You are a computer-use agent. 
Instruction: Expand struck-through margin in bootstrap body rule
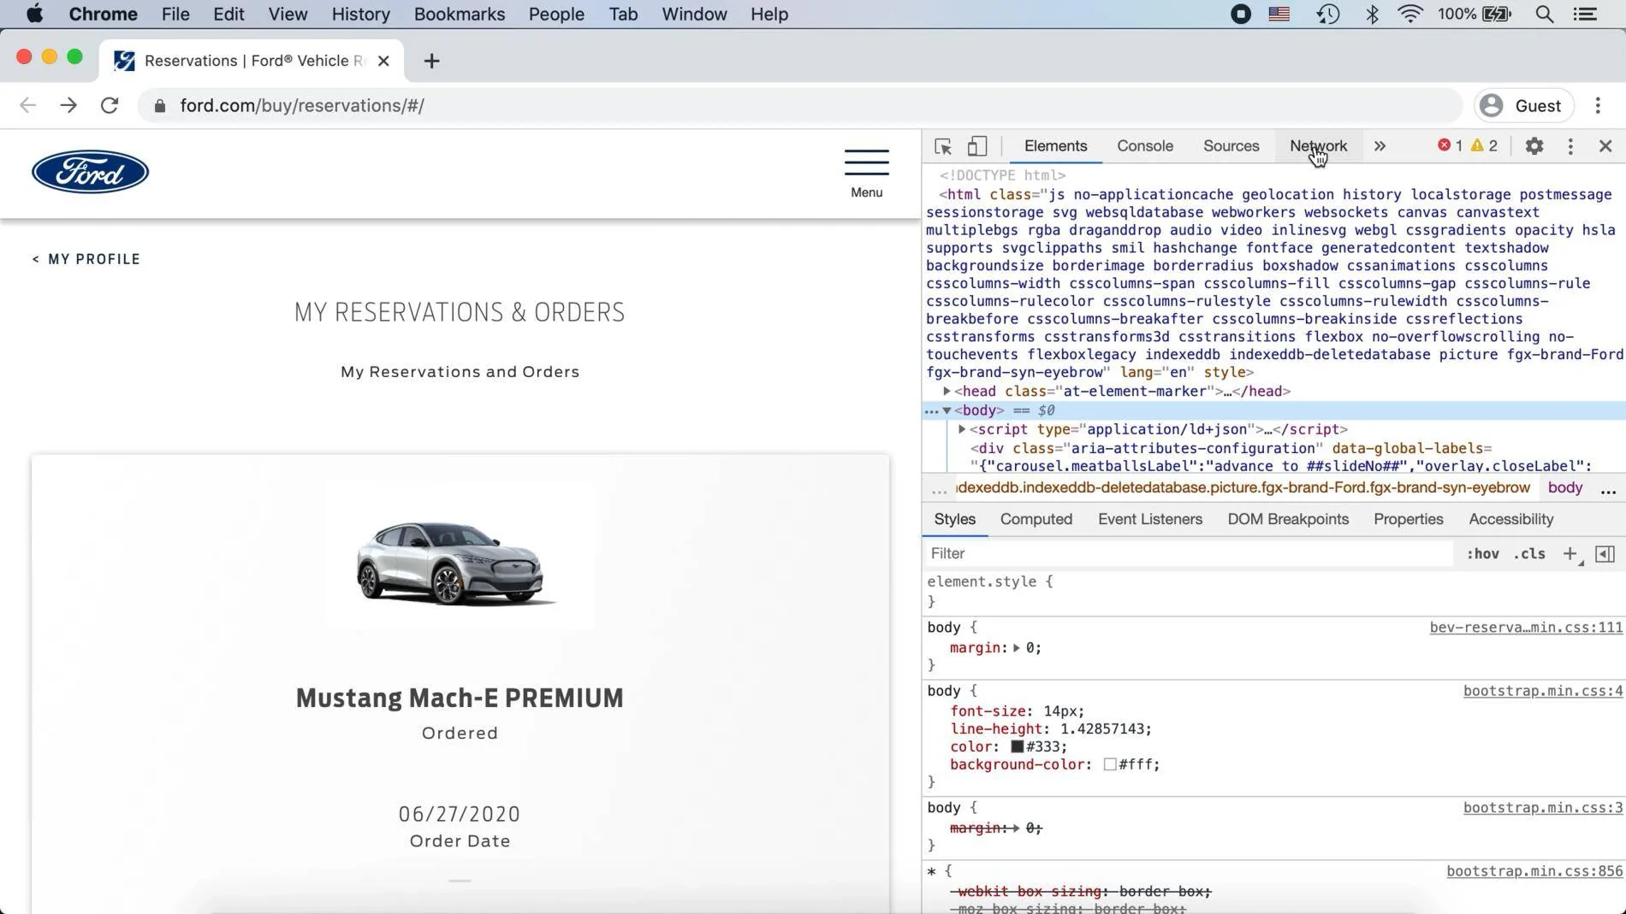point(1016,828)
